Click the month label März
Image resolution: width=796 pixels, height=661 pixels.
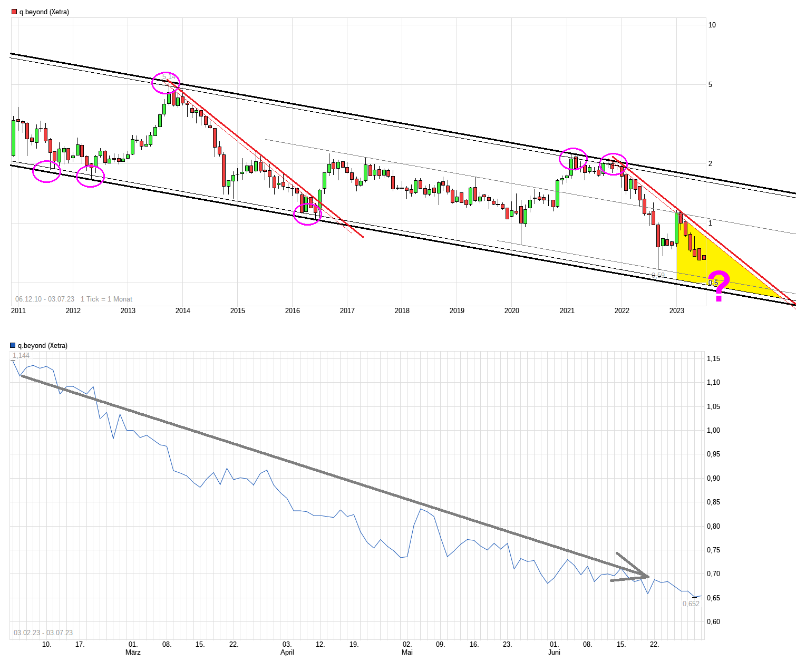click(x=133, y=652)
